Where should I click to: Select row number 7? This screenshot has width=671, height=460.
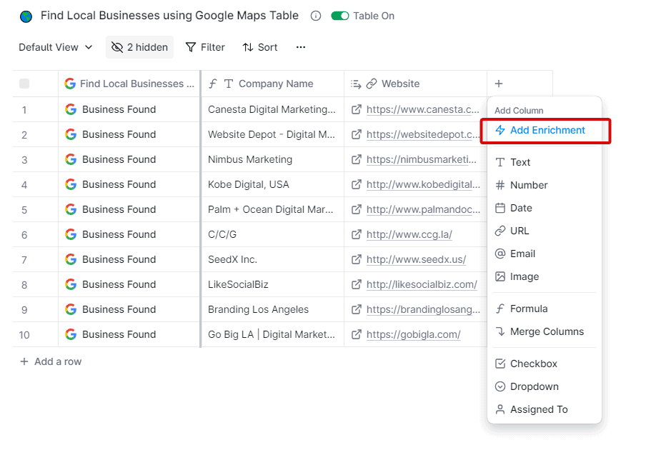[24, 260]
